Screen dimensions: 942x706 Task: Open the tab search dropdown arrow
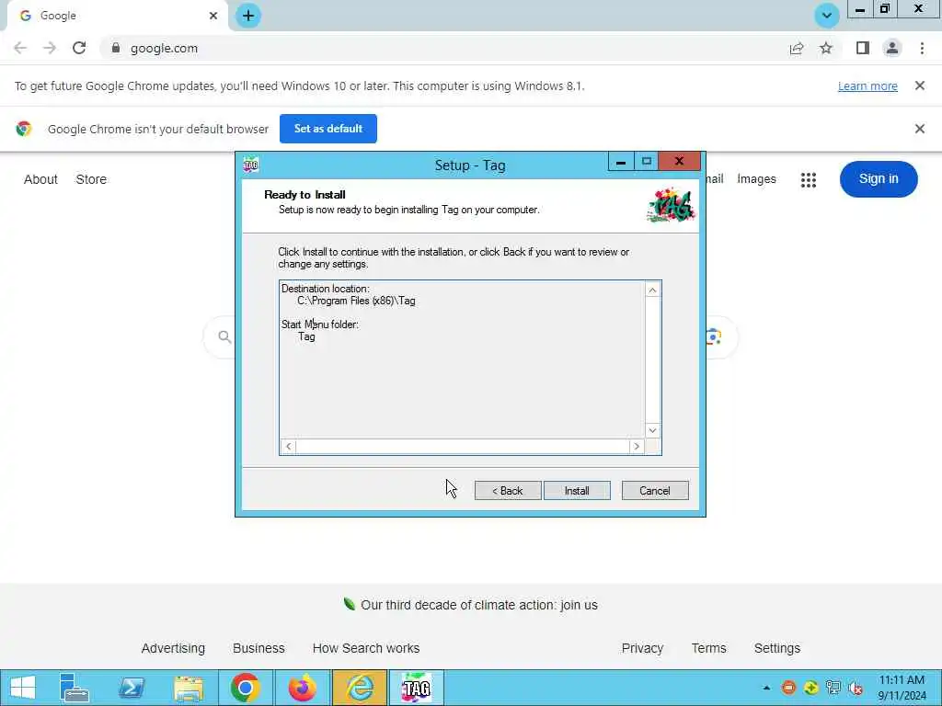[x=827, y=16]
